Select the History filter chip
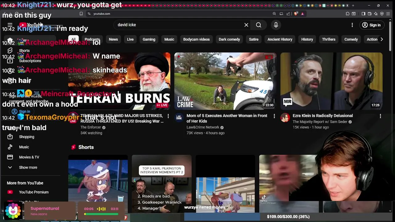 [x=307, y=39]
